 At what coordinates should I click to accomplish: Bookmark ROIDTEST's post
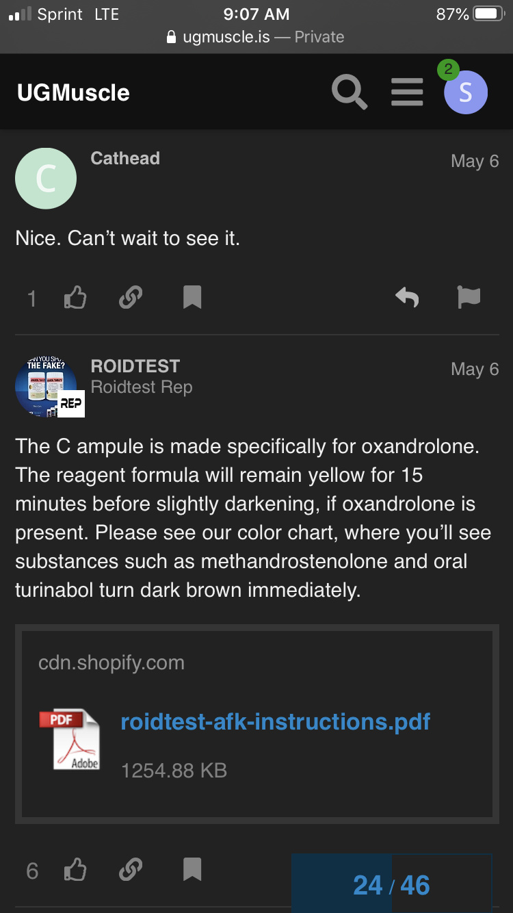click(x=192, y=870)
